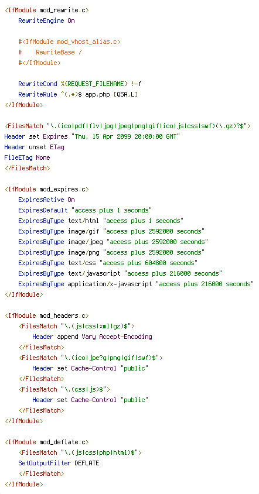Click the FilesMatch (css|js) pattern line

coord(64,389)
